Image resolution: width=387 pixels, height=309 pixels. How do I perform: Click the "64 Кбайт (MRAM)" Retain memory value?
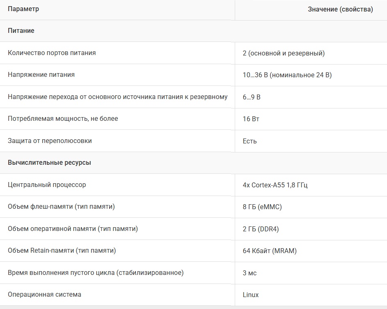click(270, 251)
